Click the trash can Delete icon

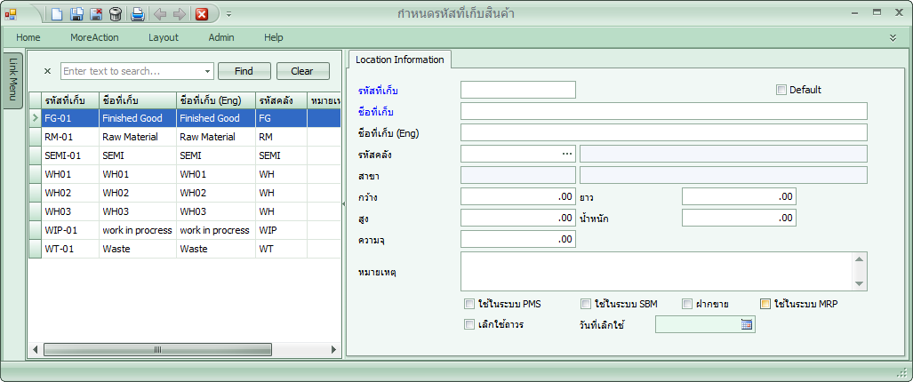point(116,14)
